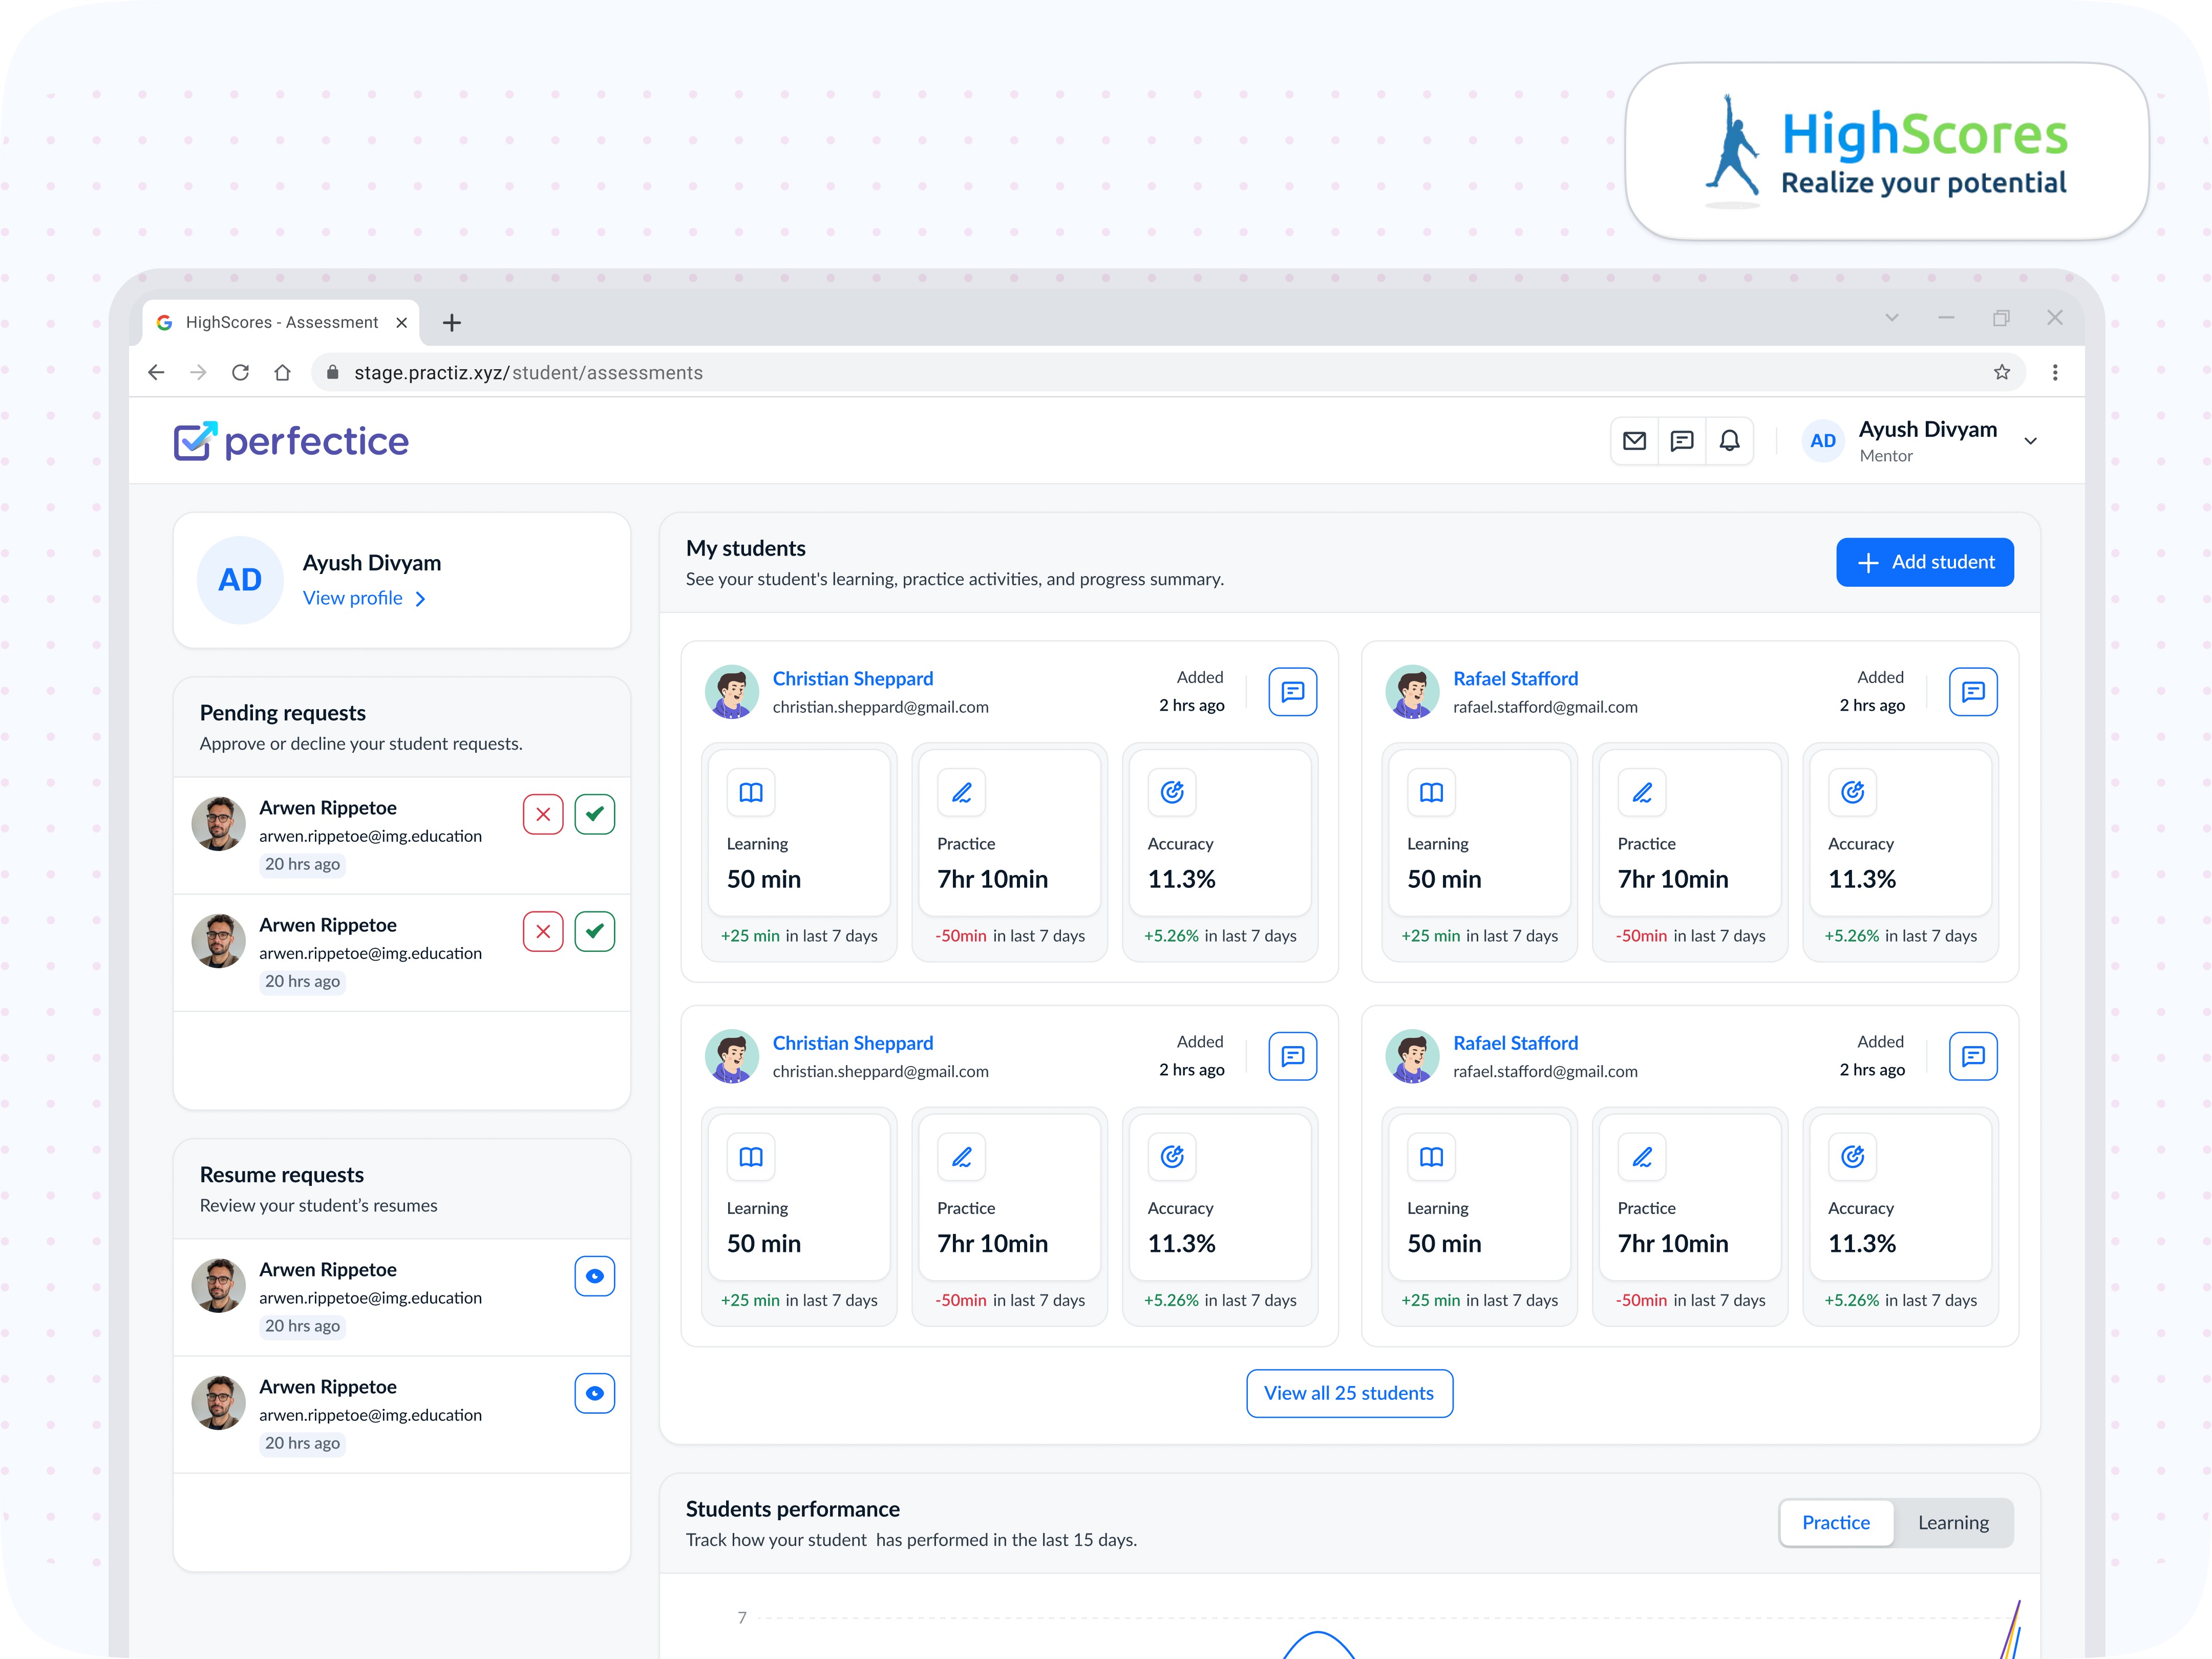
Task: Message the first Christian Sheppard via chat icon
Action: click(x=1292, y=692)
